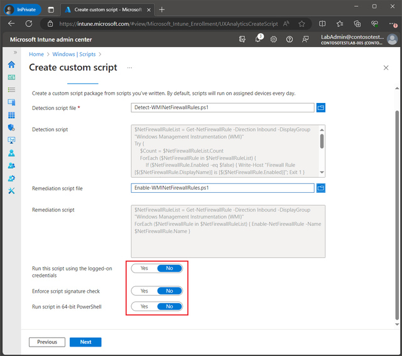Image resolution: width=402 pixels, height=356 pixels.
Task: Open the help question mark icon
Action: click(x=290, y=39)
